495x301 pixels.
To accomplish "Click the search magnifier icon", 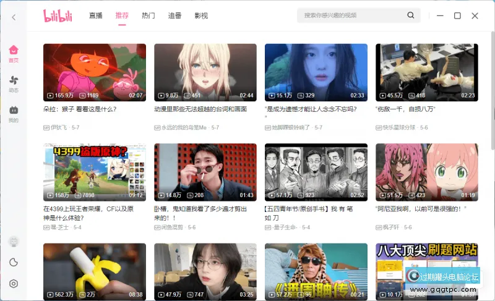I will pyautogui.click(x=410, y=15).
